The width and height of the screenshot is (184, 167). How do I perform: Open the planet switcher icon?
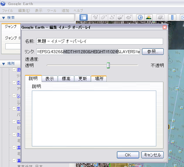160,17
